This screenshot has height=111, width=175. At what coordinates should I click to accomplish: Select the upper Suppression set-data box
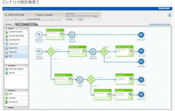[x=124, y=79]
